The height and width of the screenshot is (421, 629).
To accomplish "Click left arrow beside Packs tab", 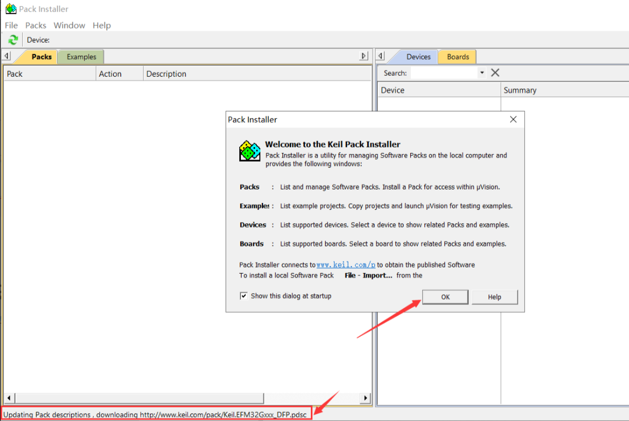I will click(7, 56).
